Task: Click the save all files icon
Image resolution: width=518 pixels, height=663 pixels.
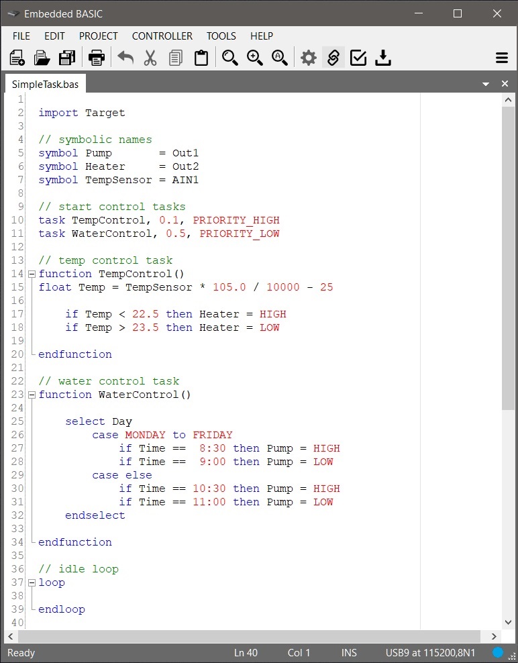Action: (x=67, y=58)
